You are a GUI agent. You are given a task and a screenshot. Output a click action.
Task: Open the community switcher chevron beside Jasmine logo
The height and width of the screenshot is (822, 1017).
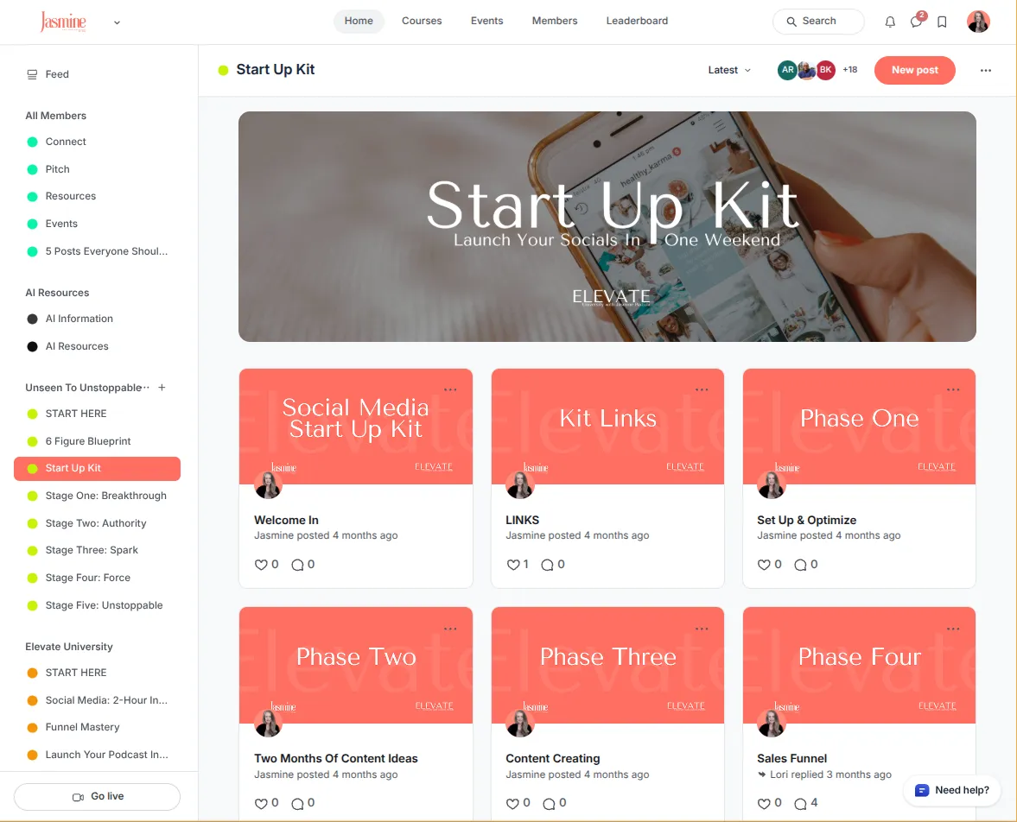(117, 22)
